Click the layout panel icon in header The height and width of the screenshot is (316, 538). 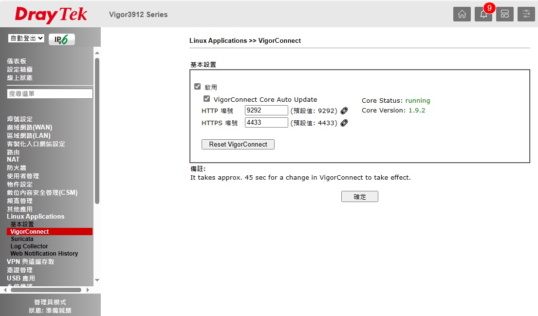[504, 14]
